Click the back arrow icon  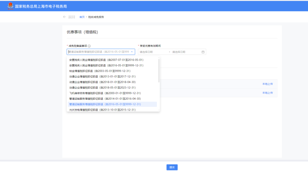click(x=64, y=17)
